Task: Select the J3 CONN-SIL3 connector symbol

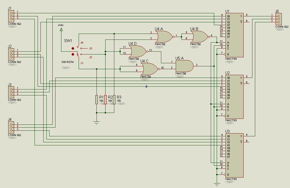Action: [11, 92]
